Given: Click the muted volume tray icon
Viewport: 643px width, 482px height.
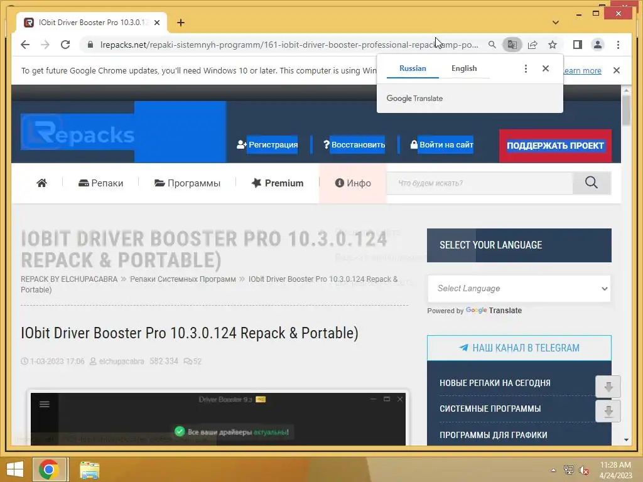Looking at the screenshot, I should (584, 470).
